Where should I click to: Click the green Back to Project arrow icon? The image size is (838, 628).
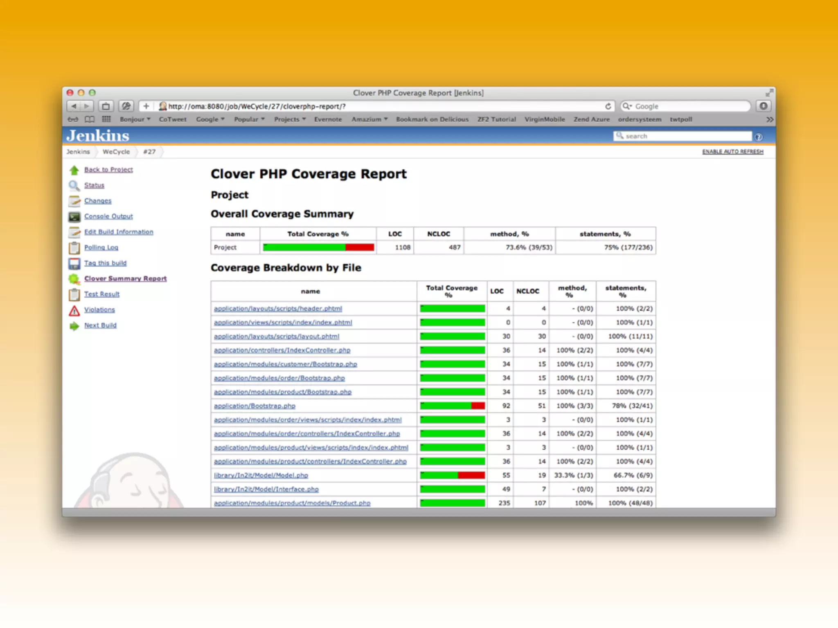[x=74, y=170]
